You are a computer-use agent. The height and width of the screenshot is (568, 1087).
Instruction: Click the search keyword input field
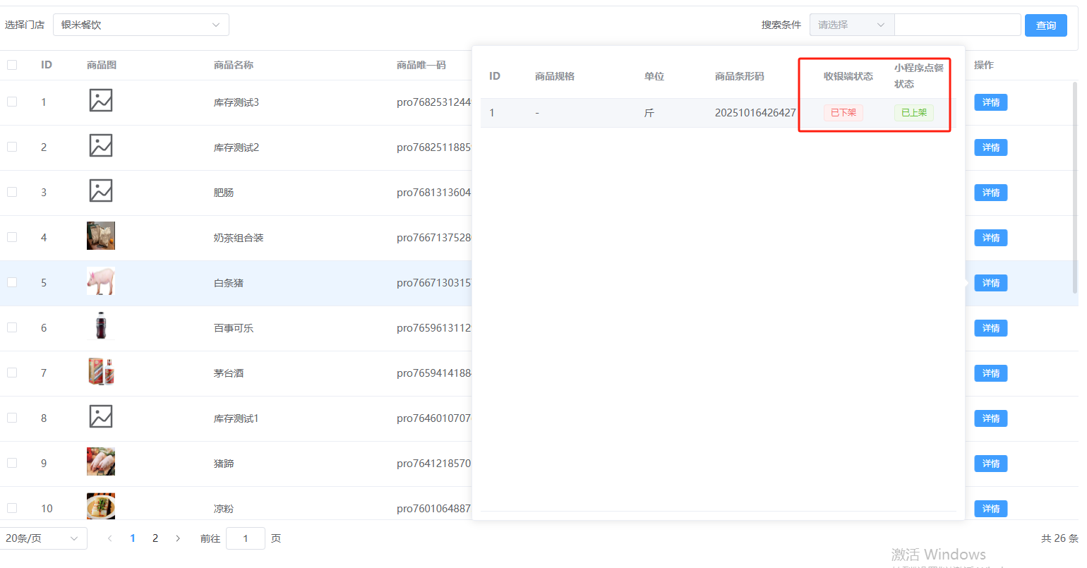click(x=957, y=25)
